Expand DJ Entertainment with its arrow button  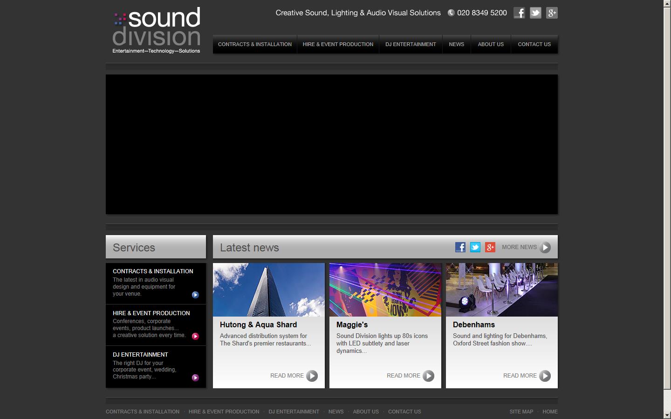[195, 377]
